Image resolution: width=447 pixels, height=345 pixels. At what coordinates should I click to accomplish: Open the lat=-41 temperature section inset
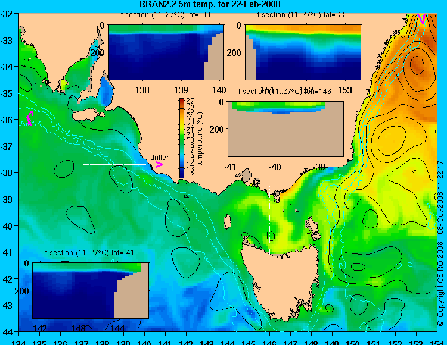tap(91, 290)
